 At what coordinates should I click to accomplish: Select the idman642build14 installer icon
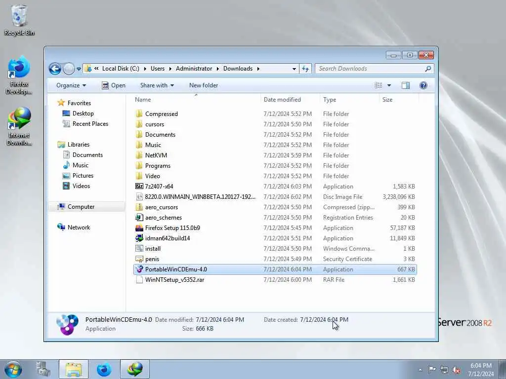[139, 238]
